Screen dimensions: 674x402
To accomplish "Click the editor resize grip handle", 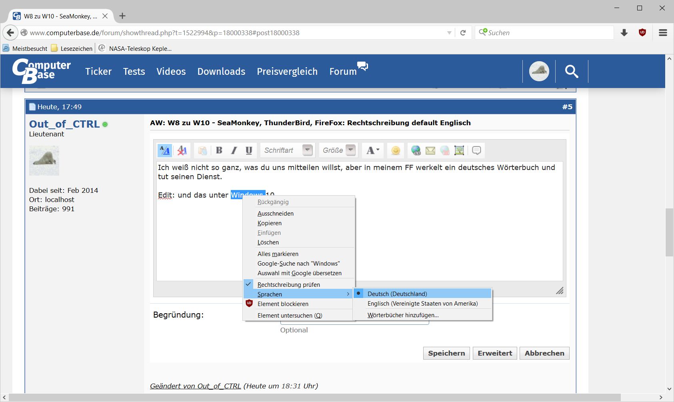I will (x=560, y=291).
